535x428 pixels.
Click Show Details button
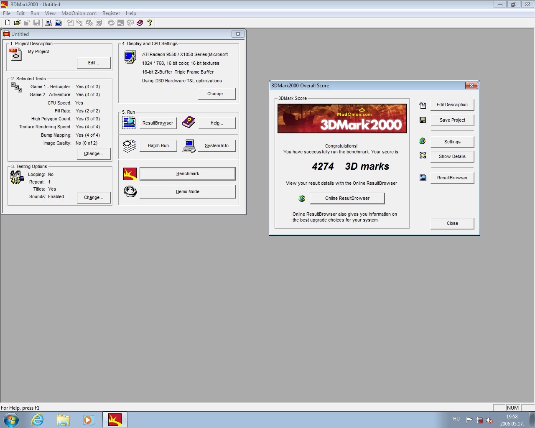click(452, 157)
